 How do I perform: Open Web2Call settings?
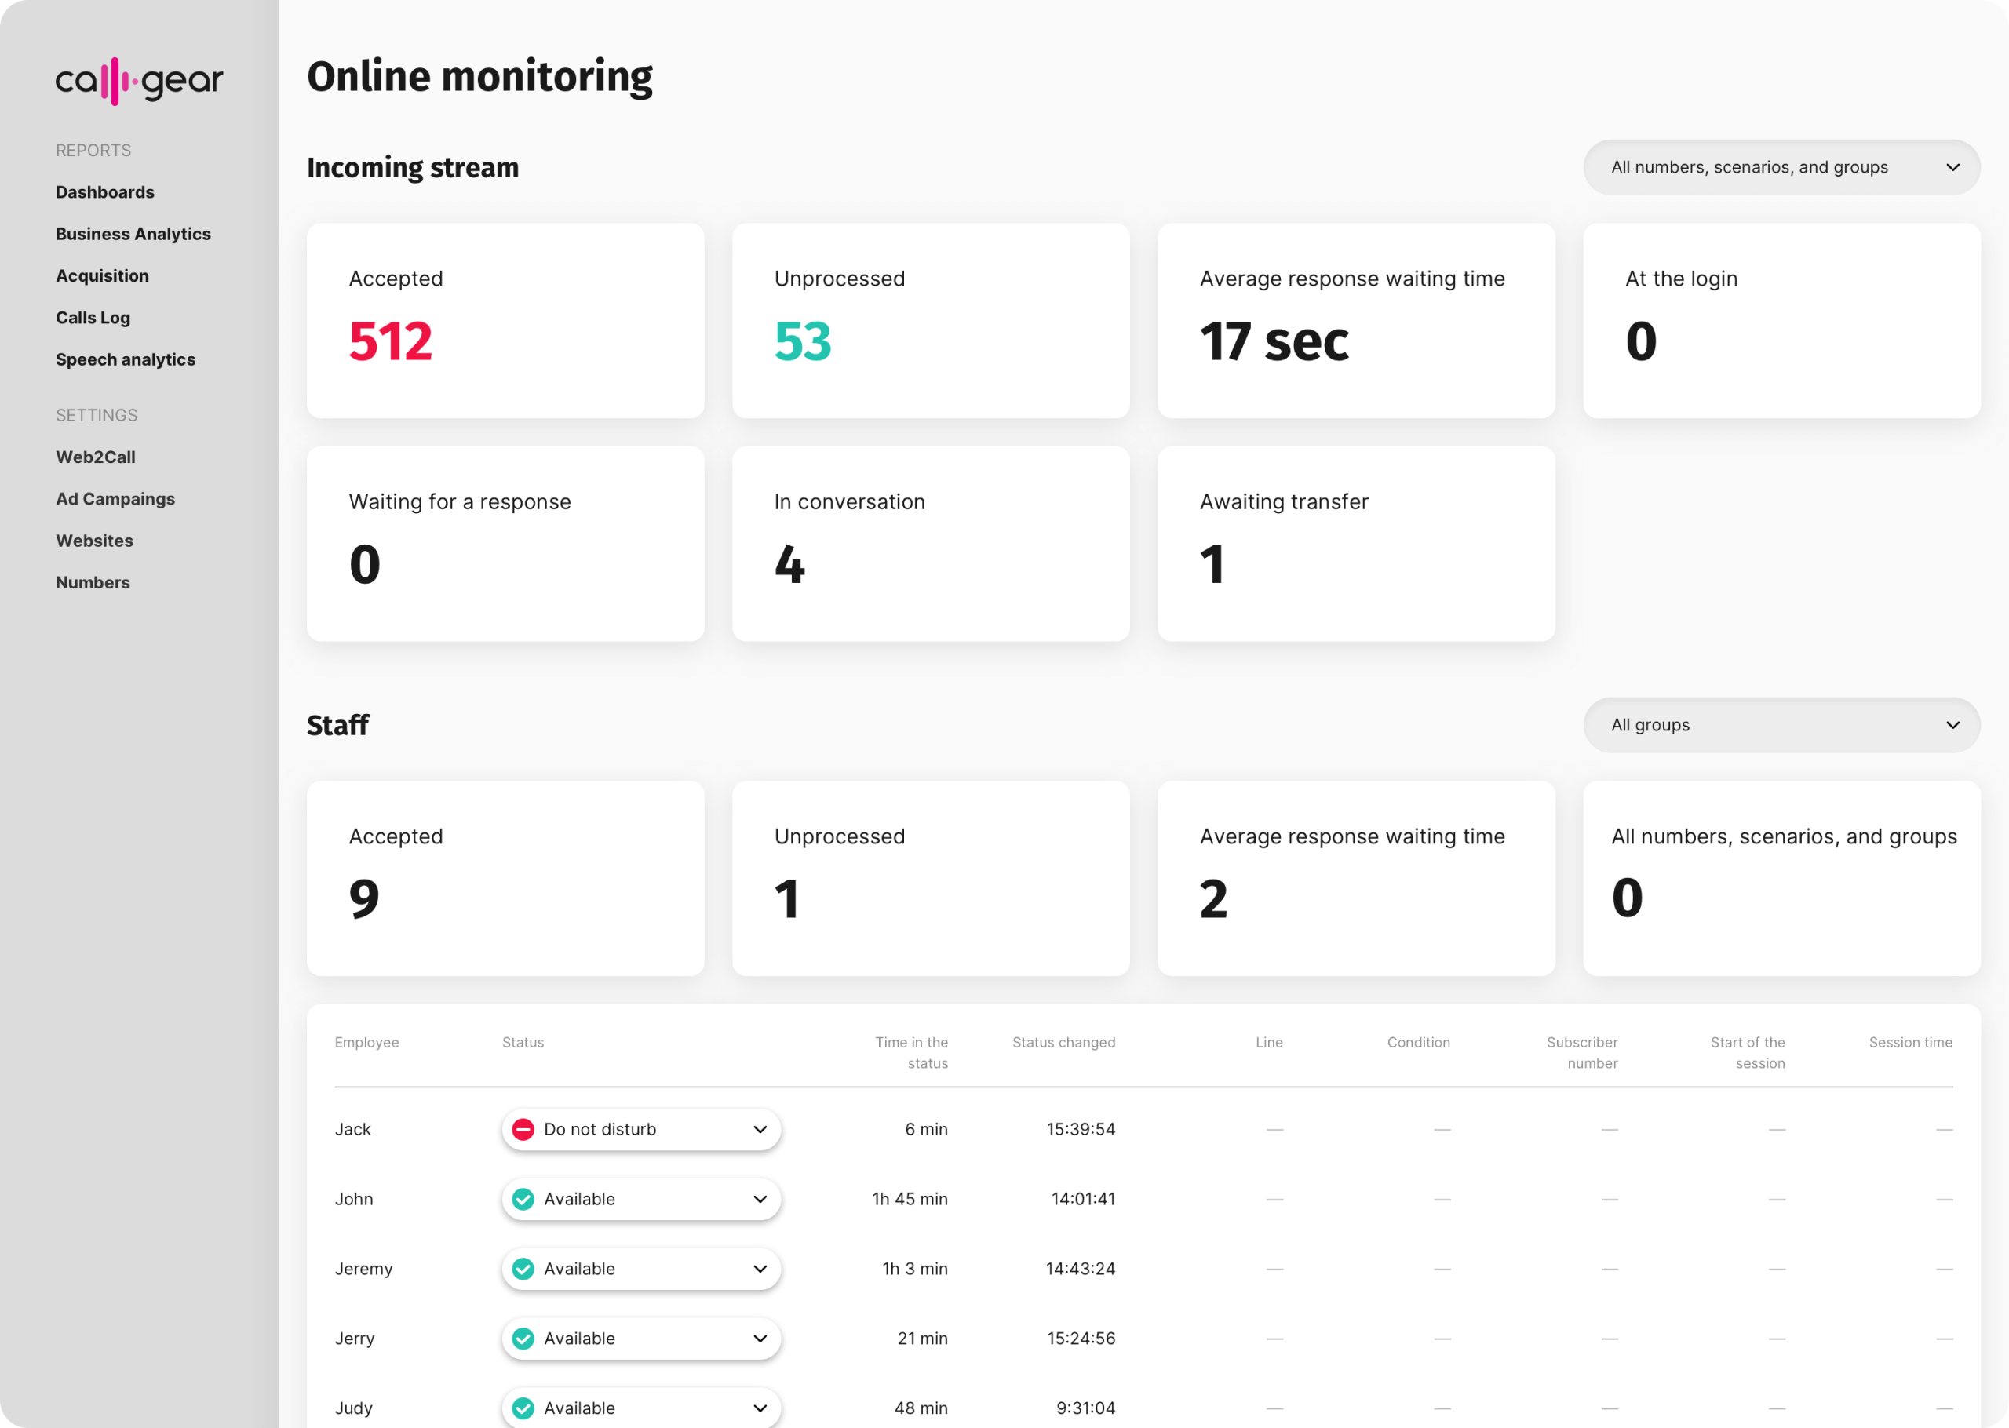coord(95,457)
